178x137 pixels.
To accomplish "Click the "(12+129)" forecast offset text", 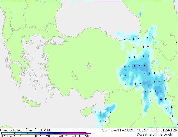I will [169, 130].
